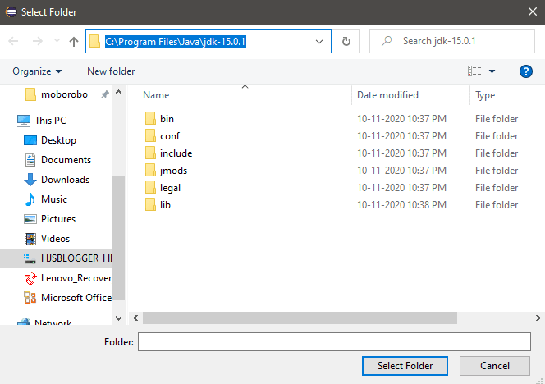Image resolution: width=545 pixels, height=384 pixels.
Task: Click the Up one level arrow
Action: point(75,41)
